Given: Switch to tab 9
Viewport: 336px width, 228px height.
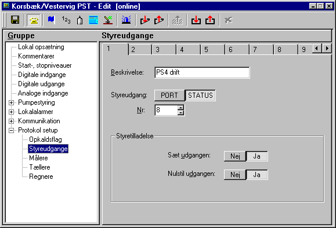Looking at the screenshot, I should (x=305, y=50).
